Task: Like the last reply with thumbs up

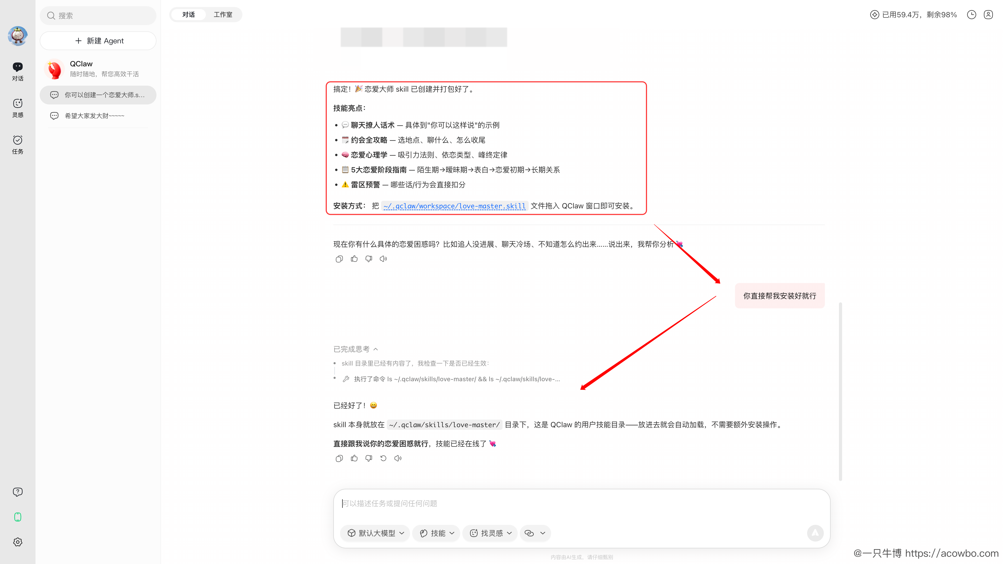Action: [x=354, y=458]
